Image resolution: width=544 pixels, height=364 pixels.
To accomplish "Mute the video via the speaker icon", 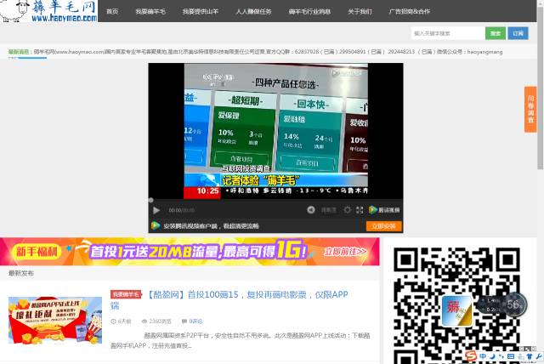I will tap(311, 210).
